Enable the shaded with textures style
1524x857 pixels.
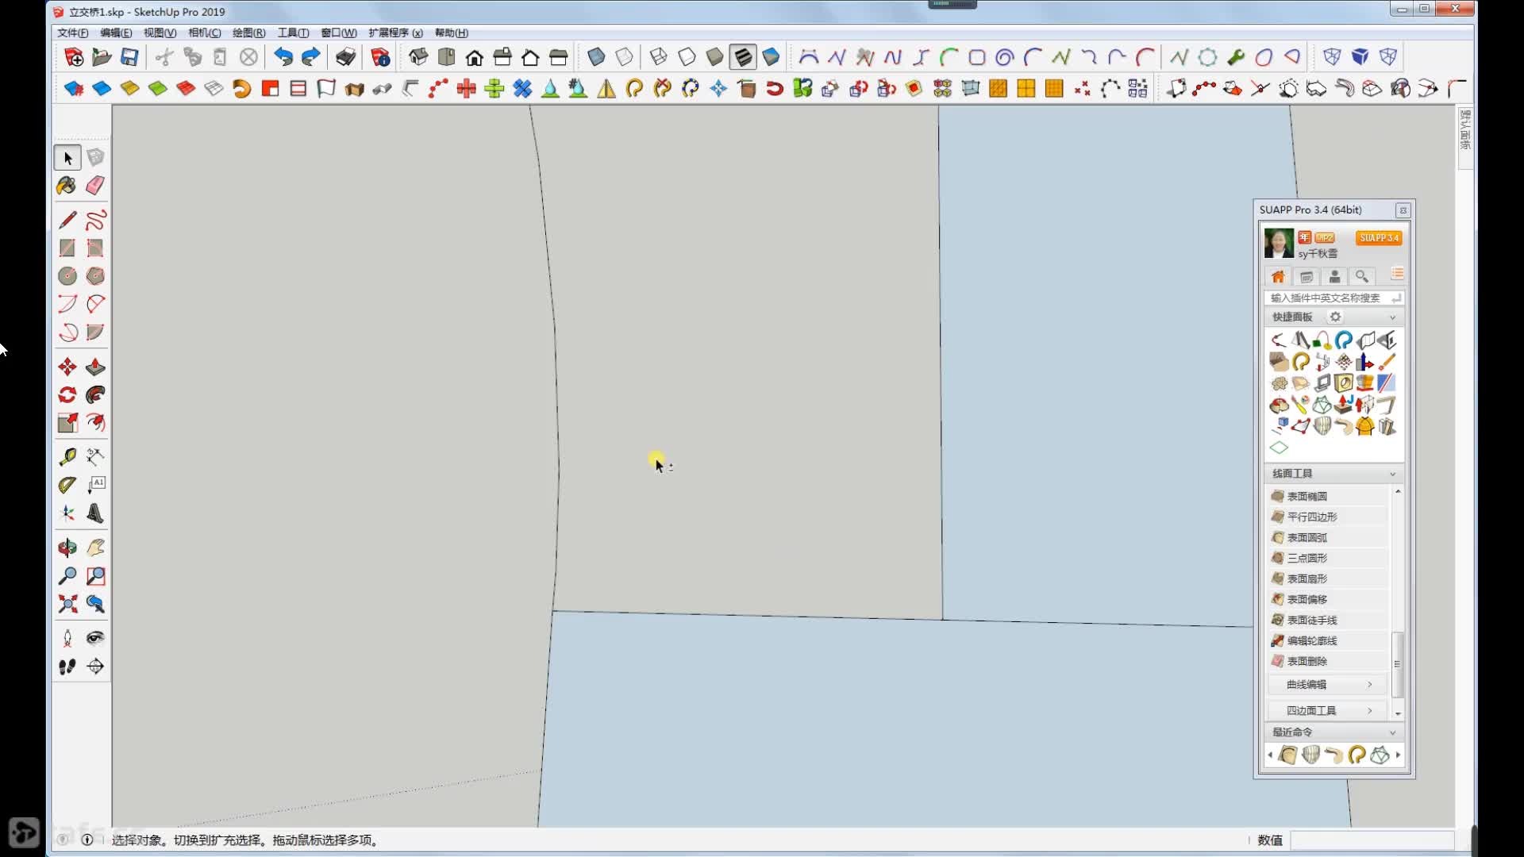pos(743,57)
